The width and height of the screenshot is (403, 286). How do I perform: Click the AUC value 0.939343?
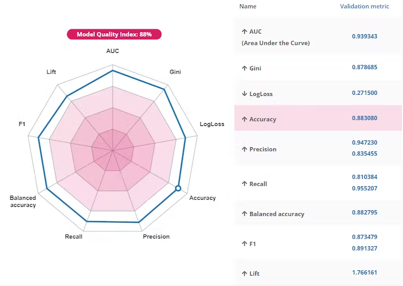click(364, 36)
